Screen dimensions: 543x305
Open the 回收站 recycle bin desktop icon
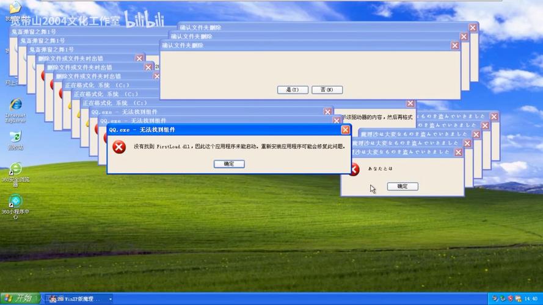click(x=16, y=140)
